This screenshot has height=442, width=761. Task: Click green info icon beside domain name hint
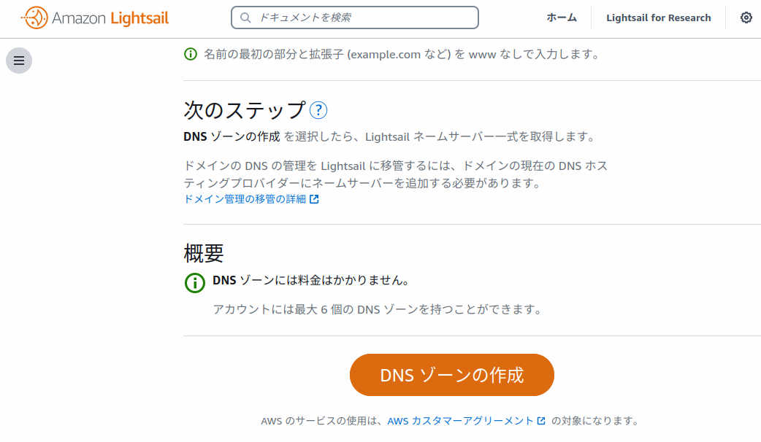(191, 54)
